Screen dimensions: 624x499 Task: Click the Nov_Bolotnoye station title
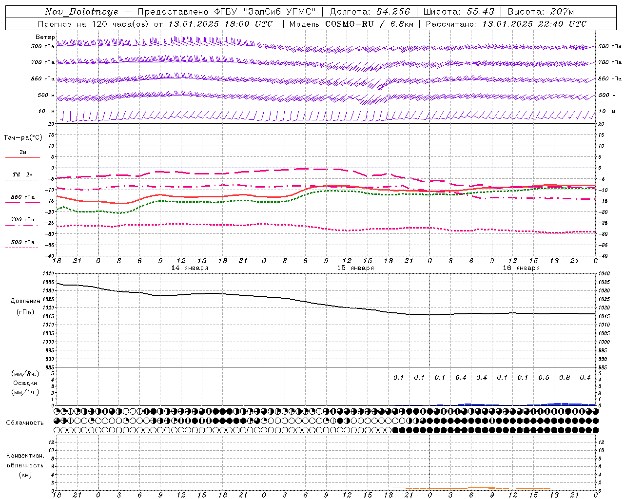(81, 12)
